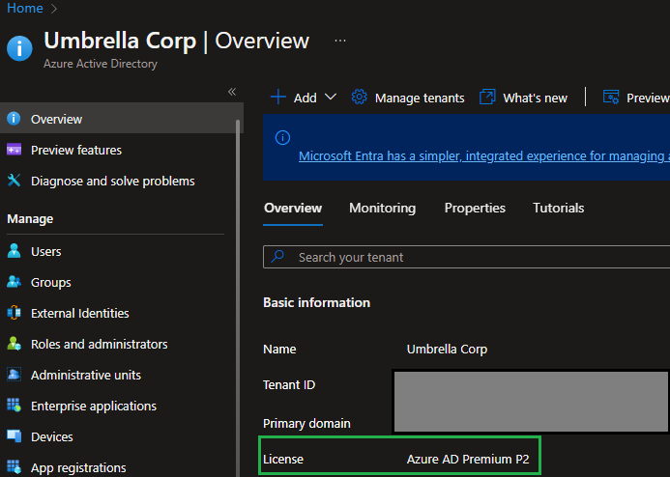The image size is (670, 477).
Task: Click the Primary domain label
Action: click(306, 424)
